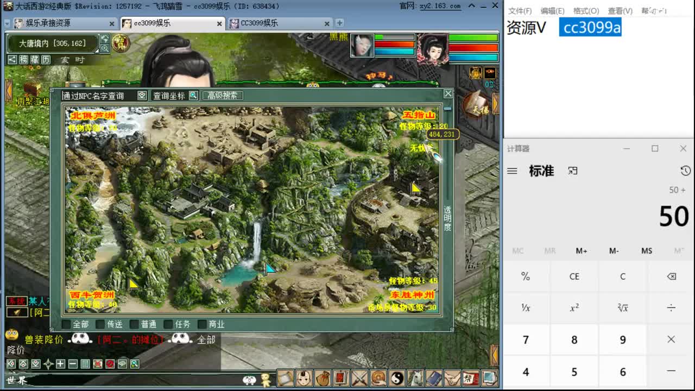This screenshot has width=695, height=391.
Task: Select the pet portrait 黑熊
Action: (362, 46)
